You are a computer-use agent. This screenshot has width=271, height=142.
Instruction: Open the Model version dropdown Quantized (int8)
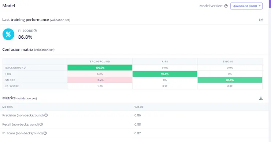(x=246, y=6)
